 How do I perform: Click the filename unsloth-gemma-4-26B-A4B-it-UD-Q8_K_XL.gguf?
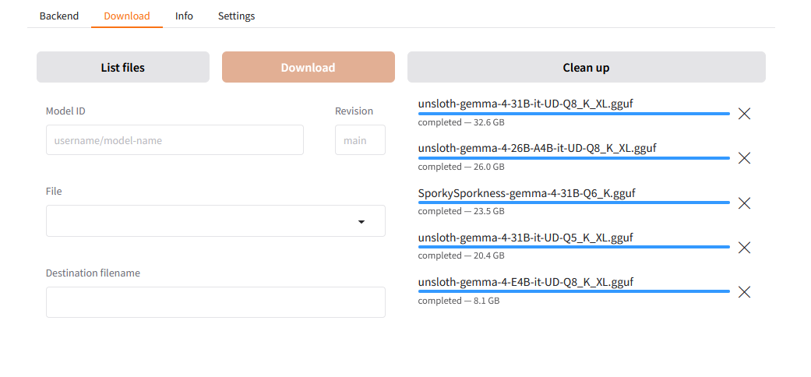(537, 149)
